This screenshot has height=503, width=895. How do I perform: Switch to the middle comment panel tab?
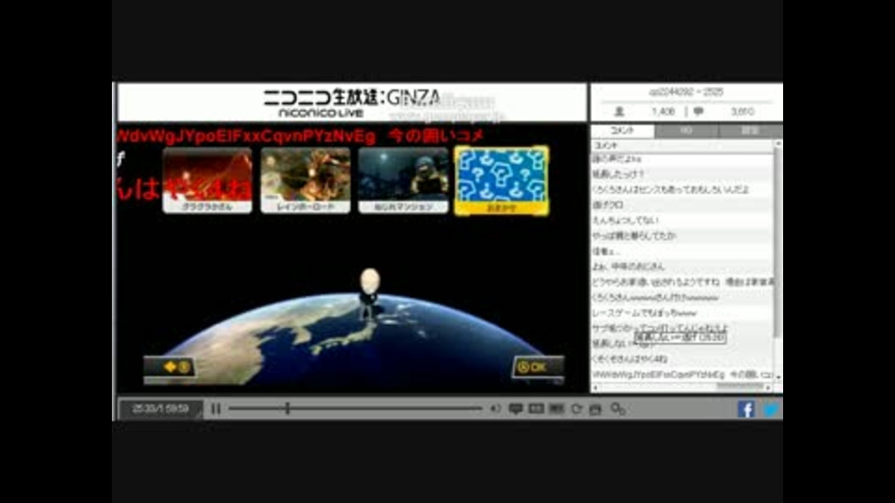click(x=686, y=131)
